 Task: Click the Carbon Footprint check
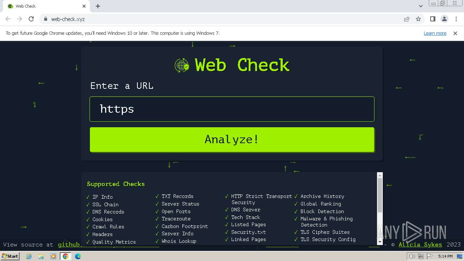click(185, 226)
